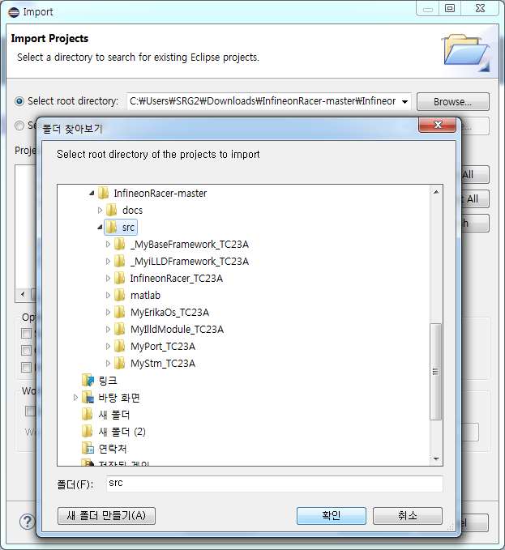Viewport: 505px width, 550px height.
Task: Click the 연락처 contacts folder icon
Action: pyautogui.click(x=88, y=449)
